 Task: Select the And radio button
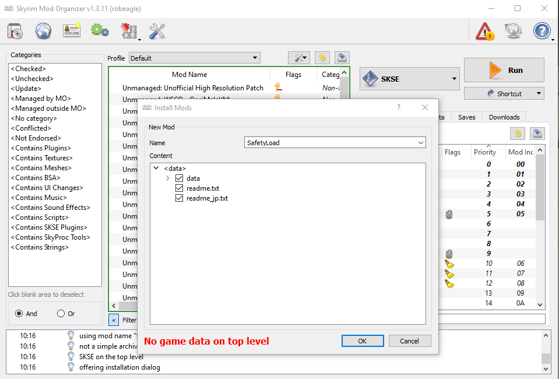point(19,313)
